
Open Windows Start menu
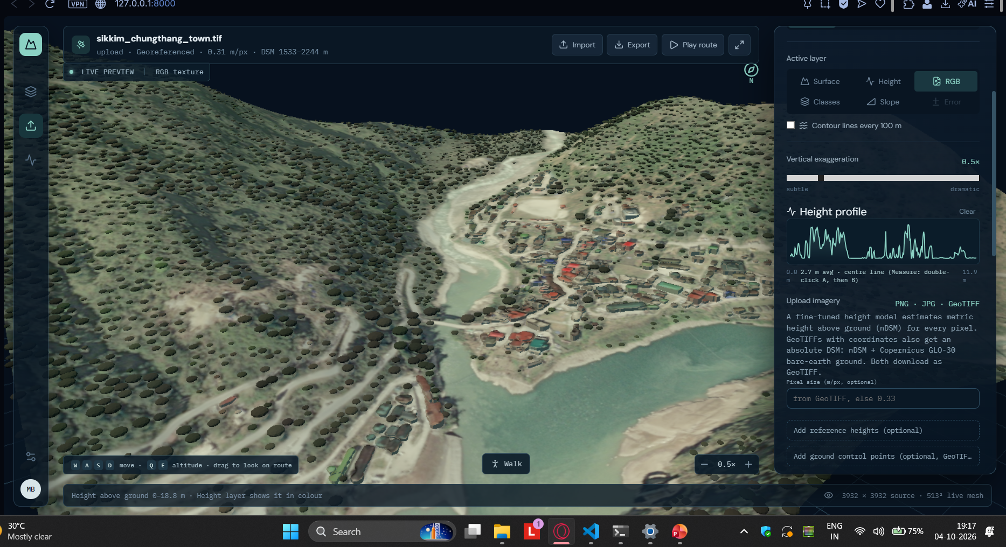coord(290,531)
